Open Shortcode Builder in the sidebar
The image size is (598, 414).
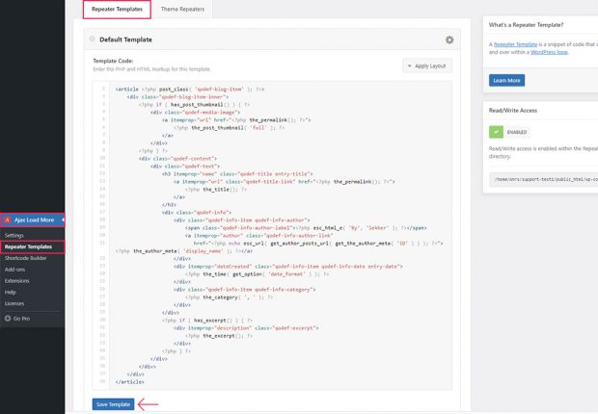click(26, 257)
